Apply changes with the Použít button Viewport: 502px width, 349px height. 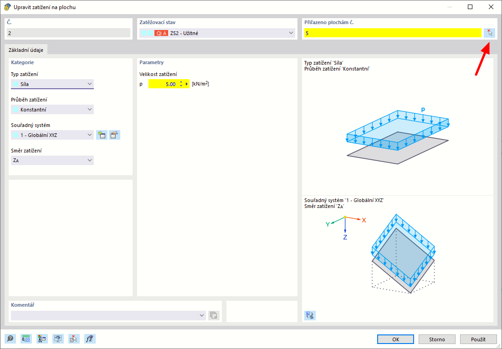tap(478, 339)
